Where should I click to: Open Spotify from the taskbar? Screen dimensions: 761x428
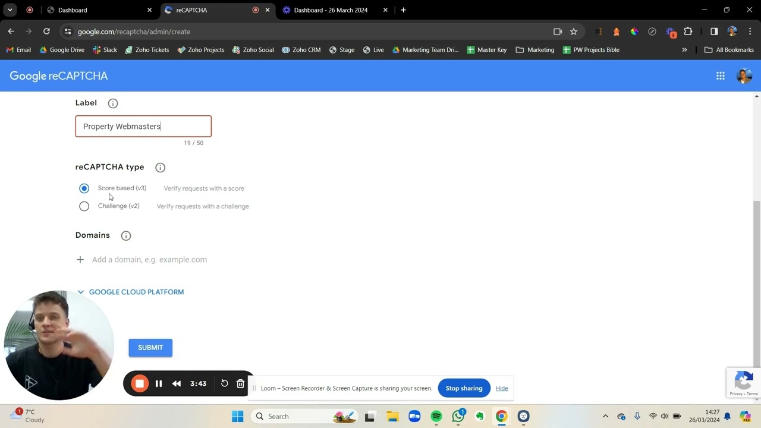point(436,416)
